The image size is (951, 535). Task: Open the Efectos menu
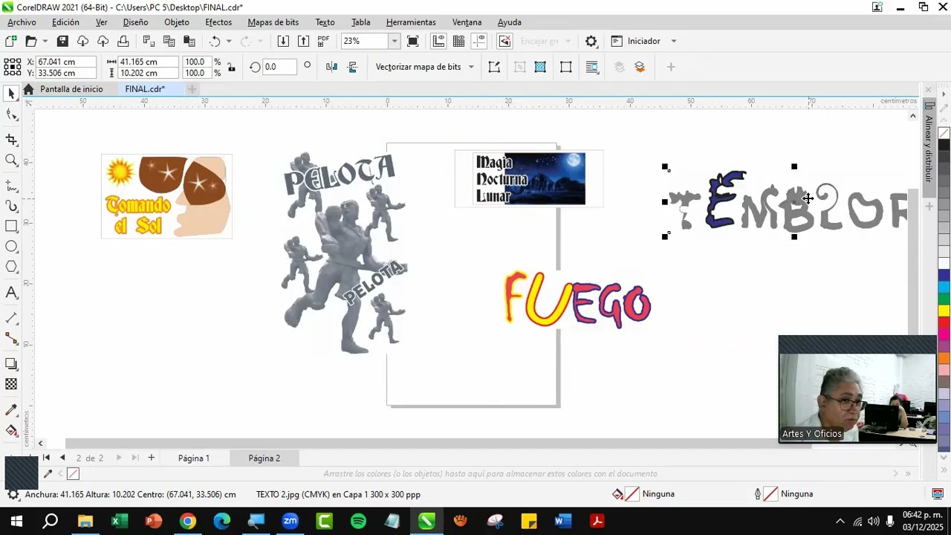(x=218, y=22)
